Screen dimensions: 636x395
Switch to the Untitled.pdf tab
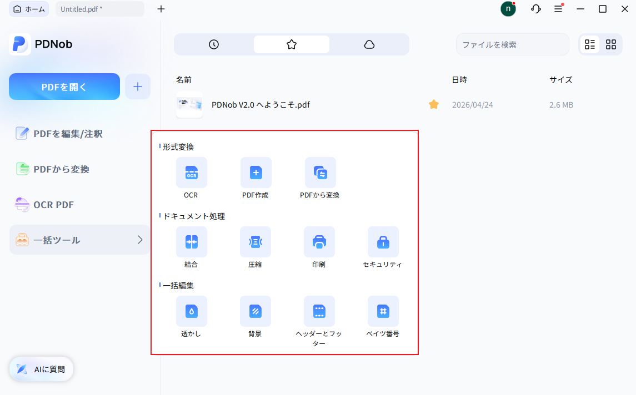pos(99,9)
